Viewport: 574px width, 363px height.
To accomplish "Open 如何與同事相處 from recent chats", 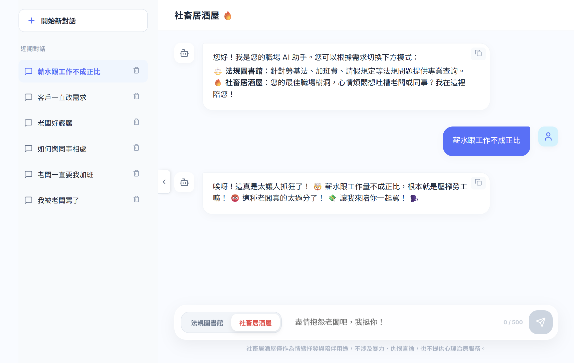I will coord(62,149).
